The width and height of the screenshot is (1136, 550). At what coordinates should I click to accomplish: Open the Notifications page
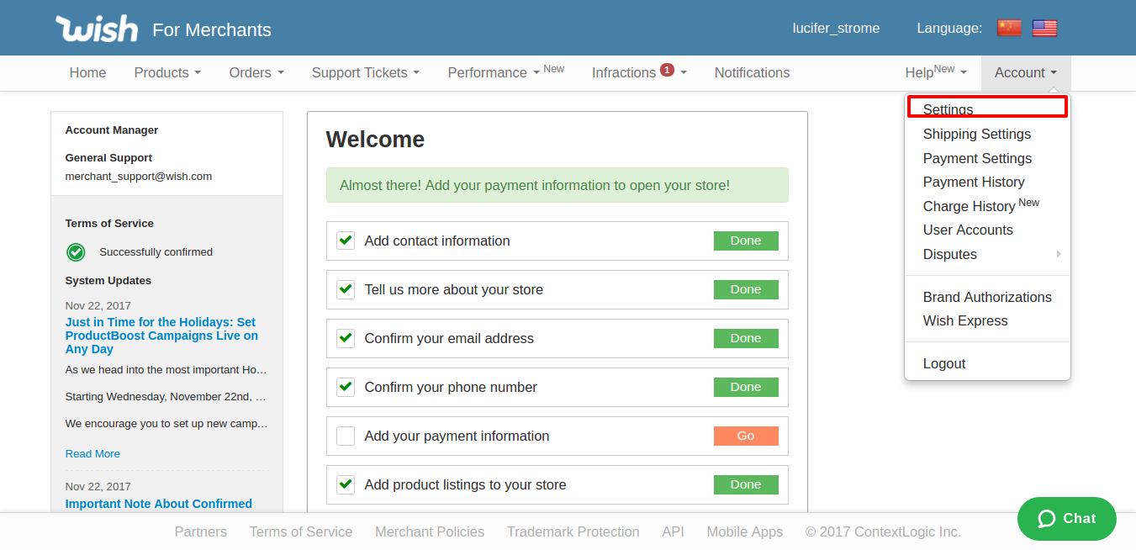[753, 73]
